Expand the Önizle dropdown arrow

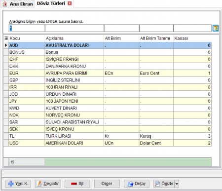click(177, 184)
